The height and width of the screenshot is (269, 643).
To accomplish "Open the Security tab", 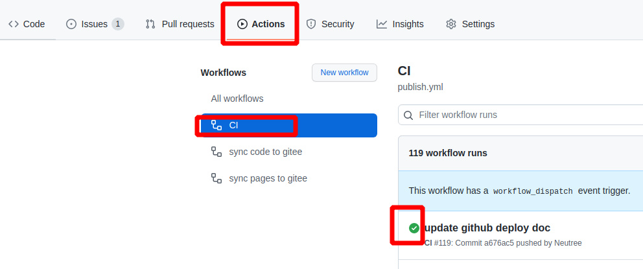I will pos(330,24).
